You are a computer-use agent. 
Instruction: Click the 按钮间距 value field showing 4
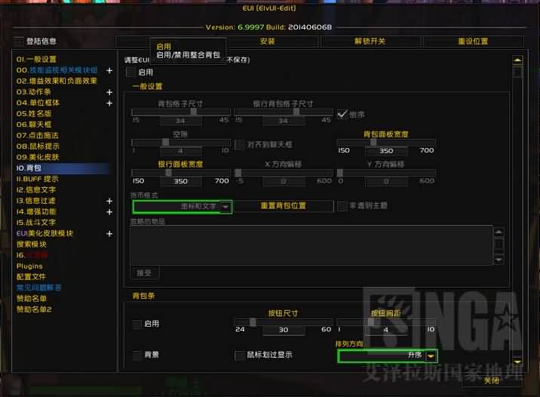pos(386,330)
